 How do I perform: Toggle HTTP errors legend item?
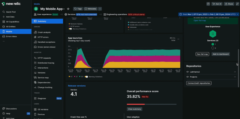click(x=74, y=26)
